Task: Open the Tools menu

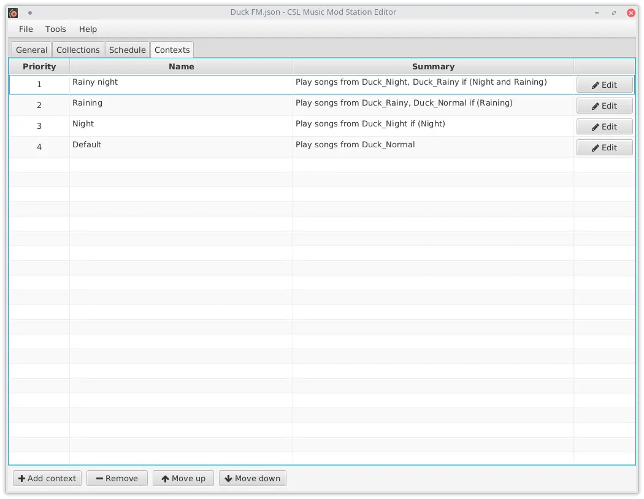Action: tap(55, 29)
